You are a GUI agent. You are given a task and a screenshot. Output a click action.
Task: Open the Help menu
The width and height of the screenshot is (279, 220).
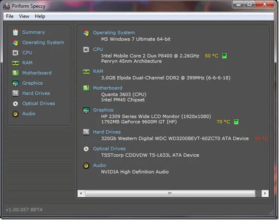click(40, 16)
